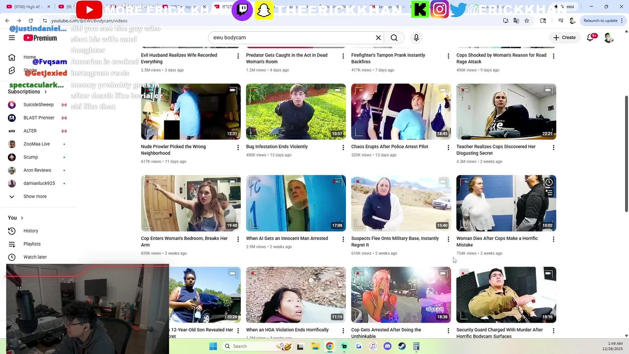
Task: Open the YouTube guide hamburger menu
Action: point(12,38)
